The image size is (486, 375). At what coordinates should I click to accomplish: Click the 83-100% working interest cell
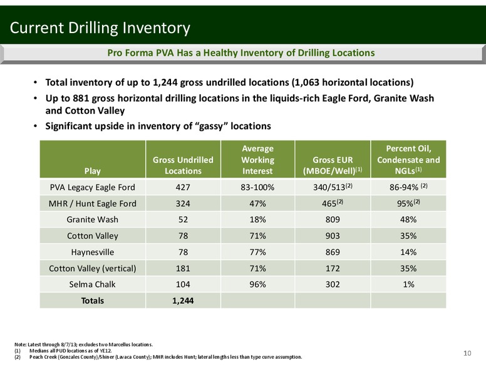257,187
